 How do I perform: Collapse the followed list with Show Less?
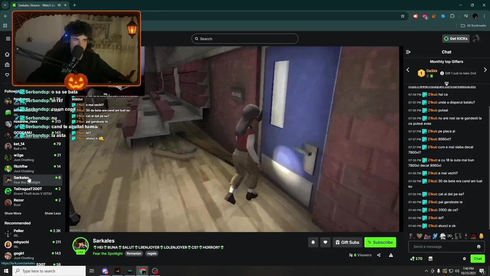pyautogui.click(x=52, y=214)
